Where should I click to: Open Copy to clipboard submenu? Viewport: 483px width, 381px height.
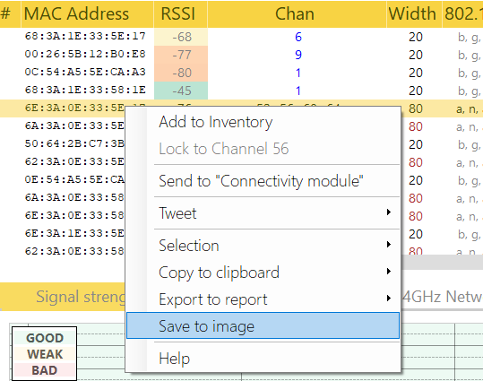[263, 273]
